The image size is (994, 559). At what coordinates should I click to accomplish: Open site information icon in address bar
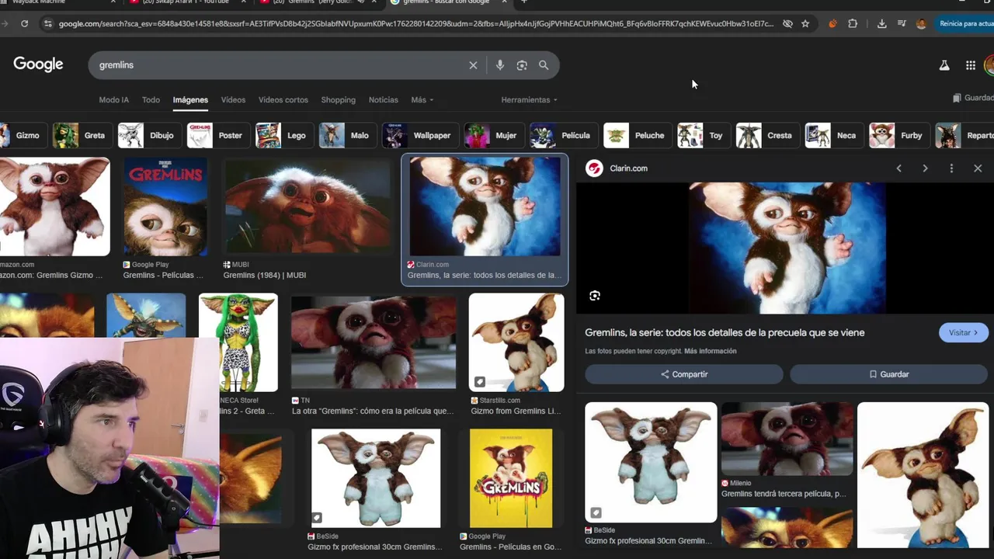click(x=48, y=24)
